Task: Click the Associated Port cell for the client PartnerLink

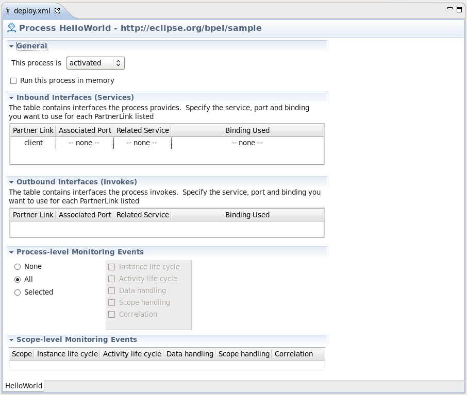Action: pos(85,143)
